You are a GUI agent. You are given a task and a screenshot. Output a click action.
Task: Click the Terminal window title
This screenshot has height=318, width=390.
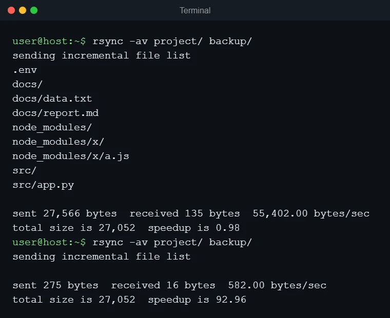(x=195, y=10)
